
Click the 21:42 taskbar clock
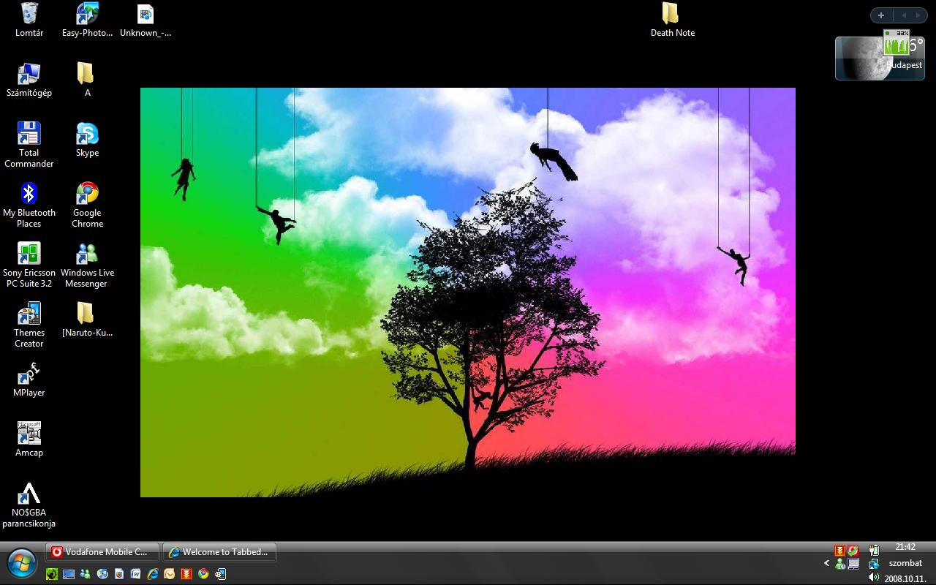[x=905, y=547]
